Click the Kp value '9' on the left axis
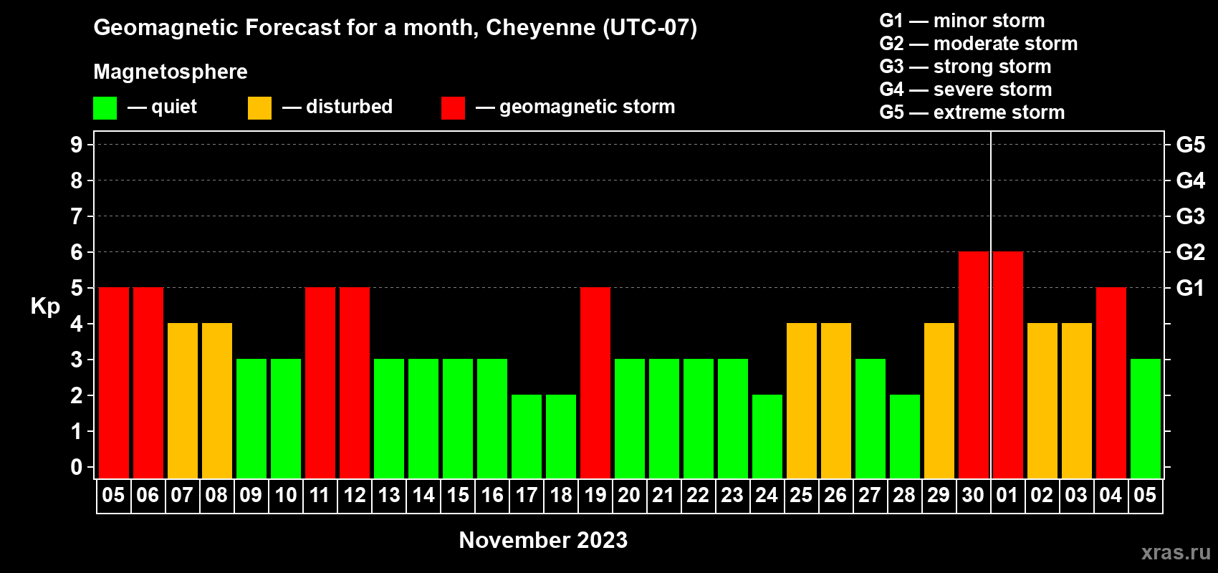 (x=77, y=145)
